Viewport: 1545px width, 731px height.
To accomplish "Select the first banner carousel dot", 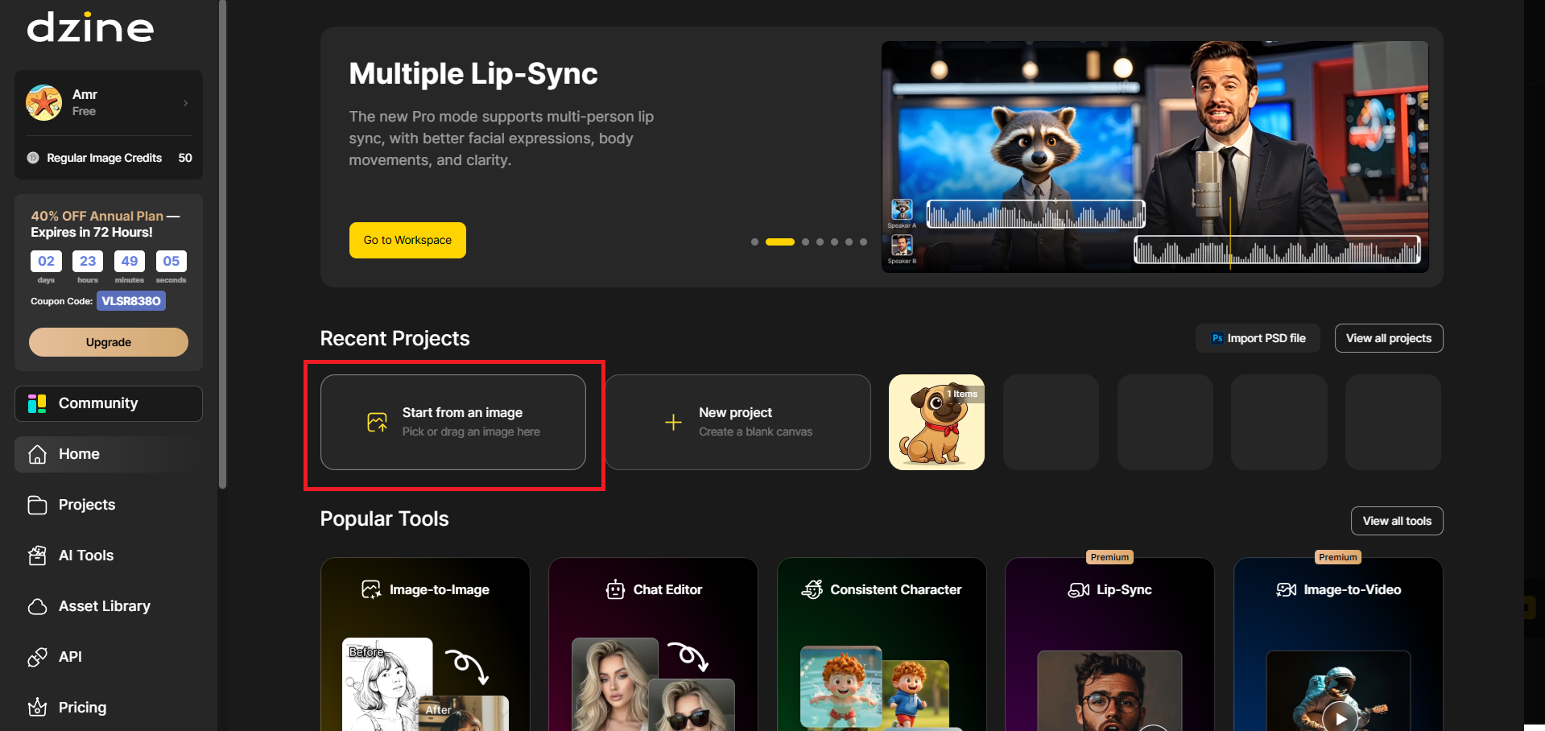I will click(754, 242).
